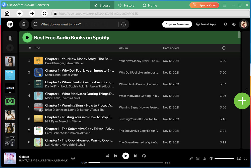Open the user profile avatar
Viewport: 251px width, 168px height.
pyautogui.click(x=244, y=24)
